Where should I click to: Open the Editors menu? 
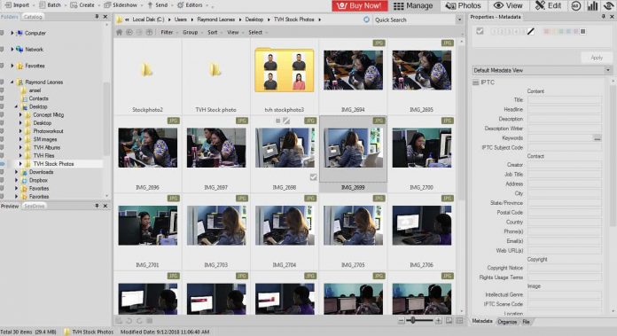pos(191,5)
